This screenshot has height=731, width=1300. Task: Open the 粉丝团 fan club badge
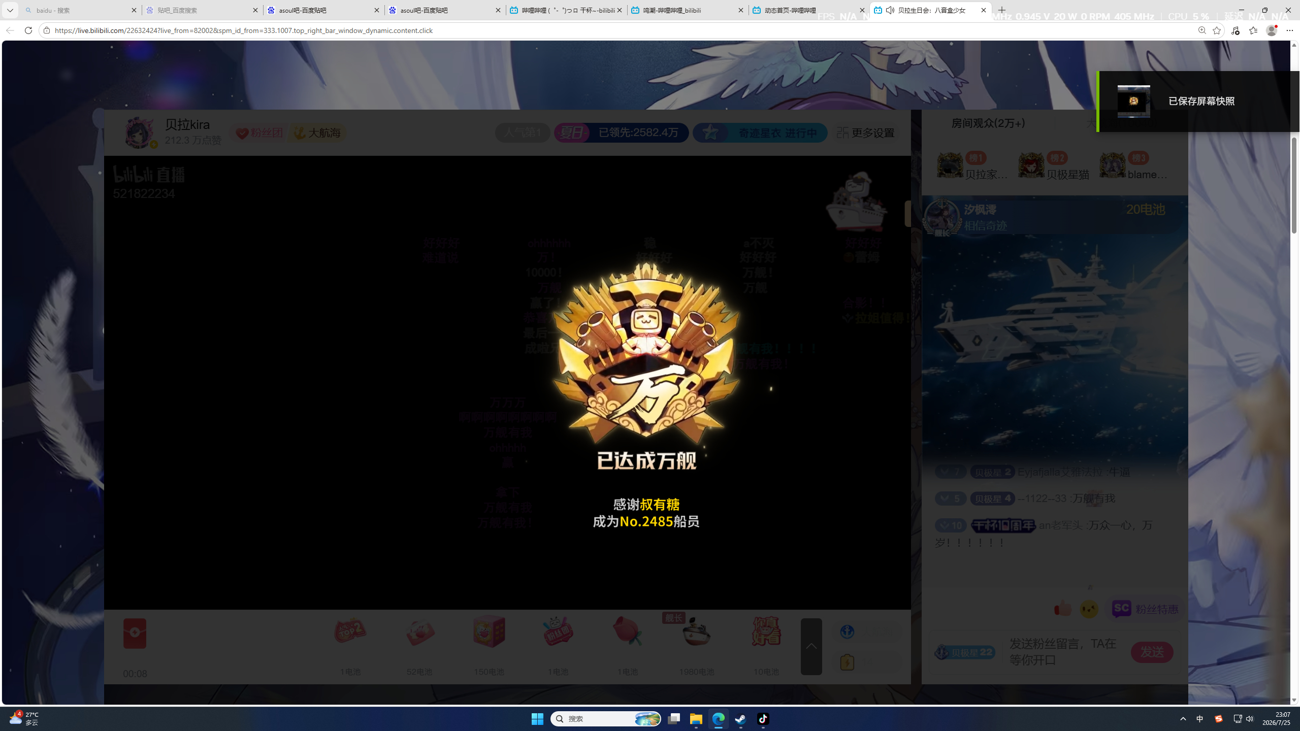259,133
